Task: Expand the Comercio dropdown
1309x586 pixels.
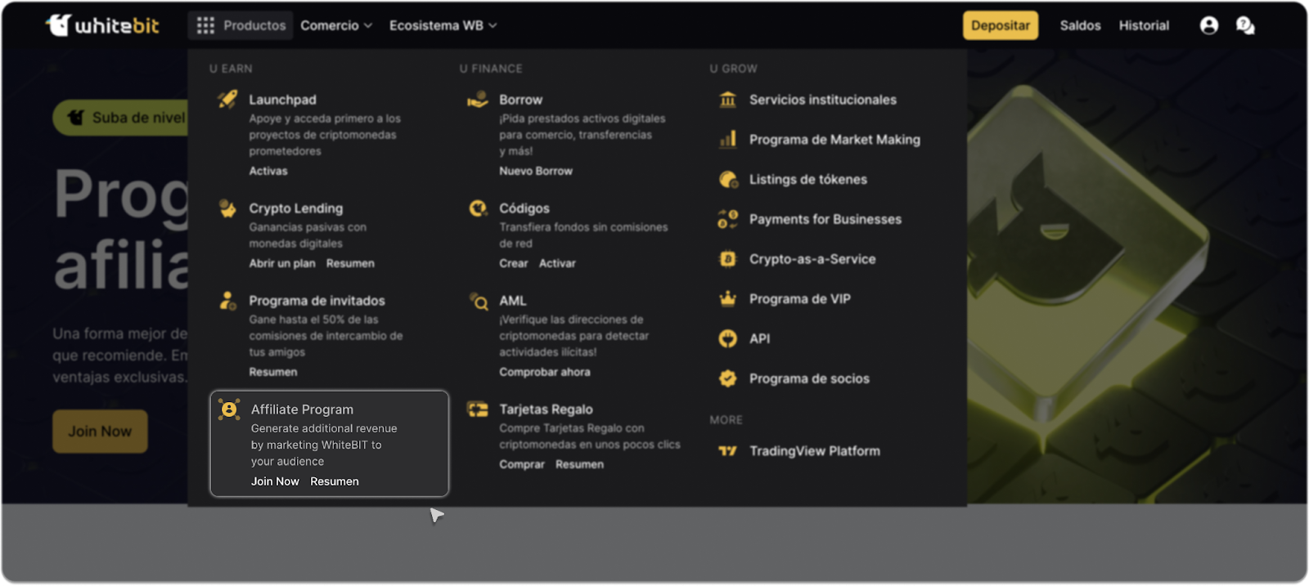Action: click(336, 25)
